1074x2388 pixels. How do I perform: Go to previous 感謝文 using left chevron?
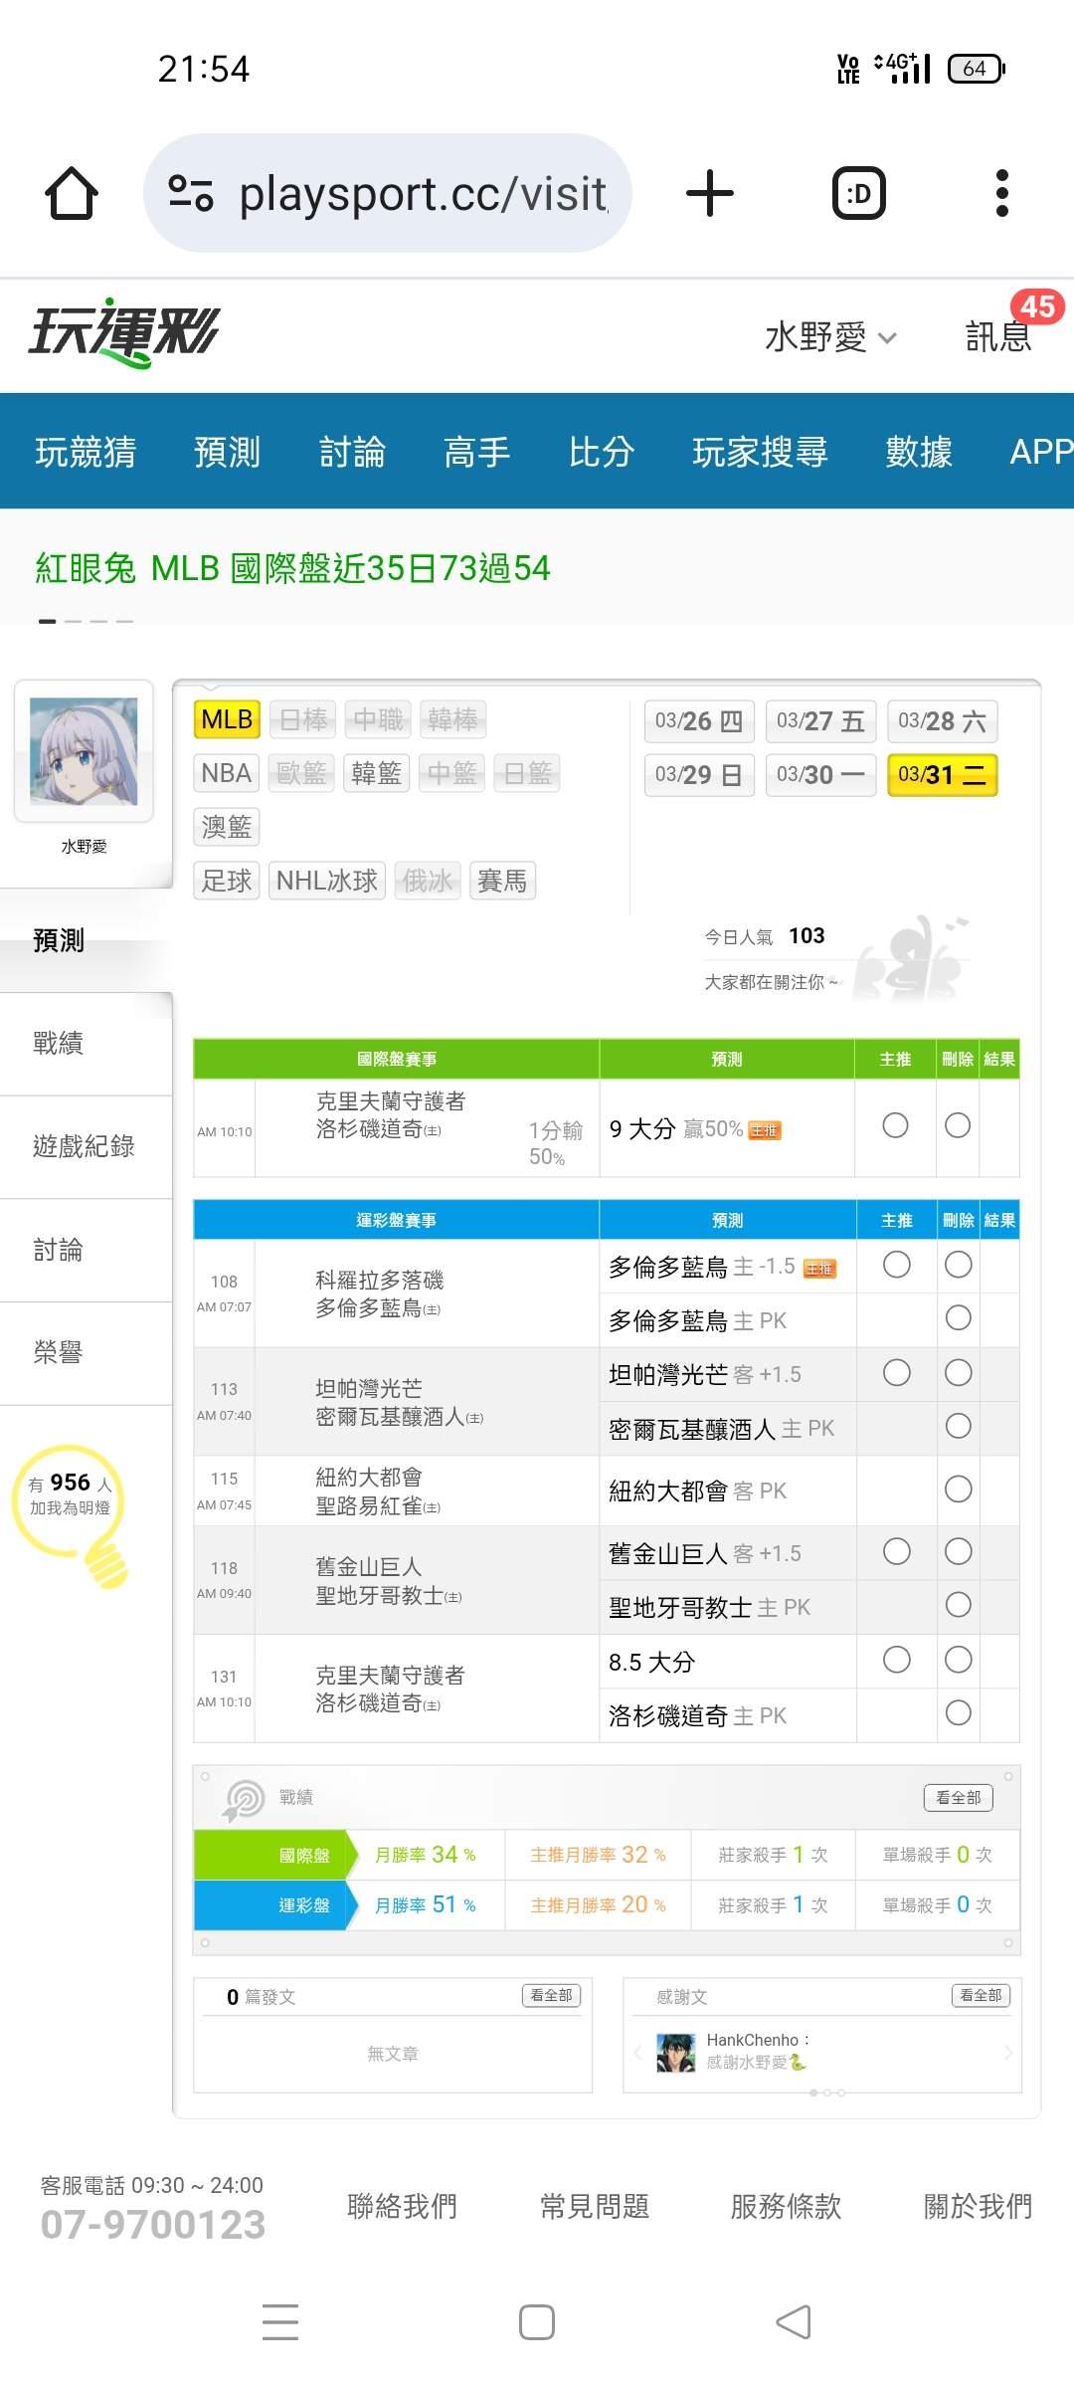[637, 2053]
